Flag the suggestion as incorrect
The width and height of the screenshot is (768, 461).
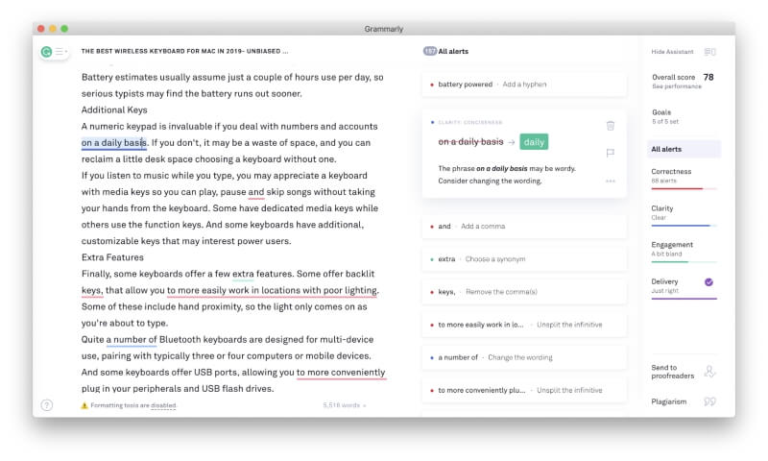611,153
